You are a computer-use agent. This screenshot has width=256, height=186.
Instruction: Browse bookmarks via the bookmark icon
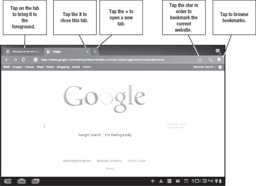[x=219, y=59]
